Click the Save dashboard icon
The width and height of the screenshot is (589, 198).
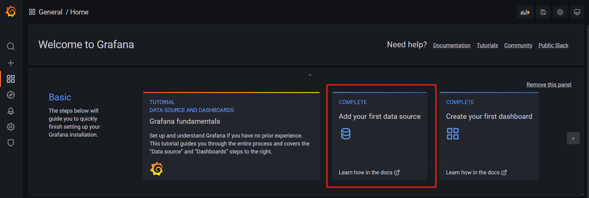pos(543,12)
